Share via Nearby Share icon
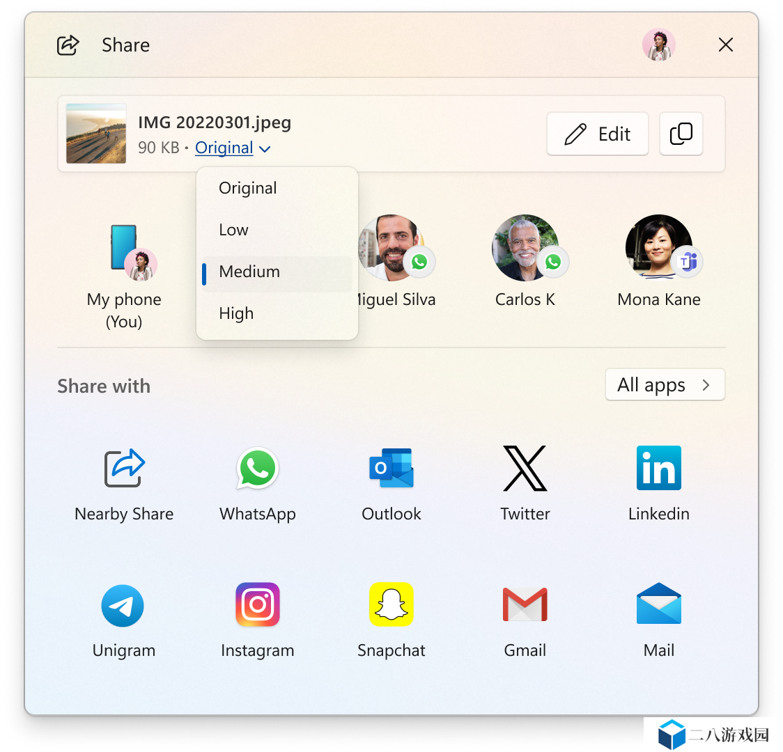The image size is (783, 752). [124, 468]
